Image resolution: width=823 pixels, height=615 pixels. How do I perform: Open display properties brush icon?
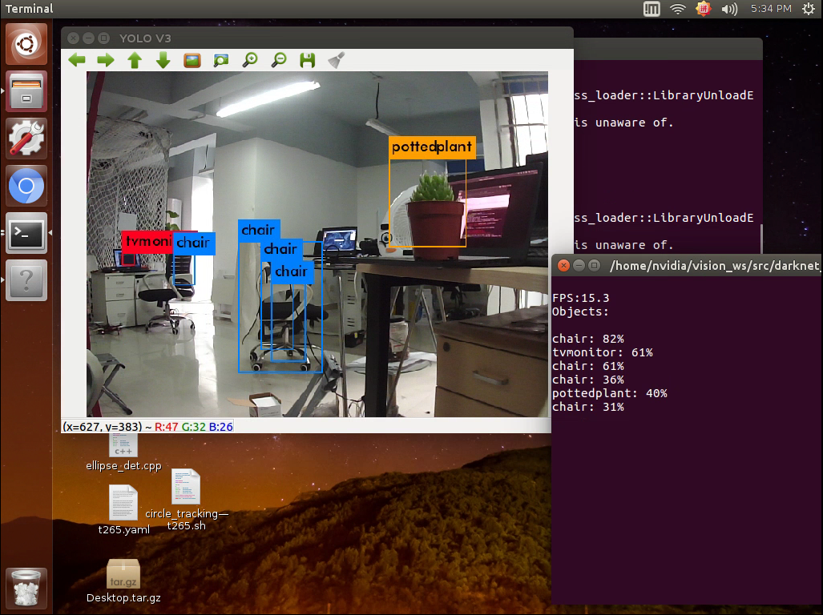tap(337, 60)
